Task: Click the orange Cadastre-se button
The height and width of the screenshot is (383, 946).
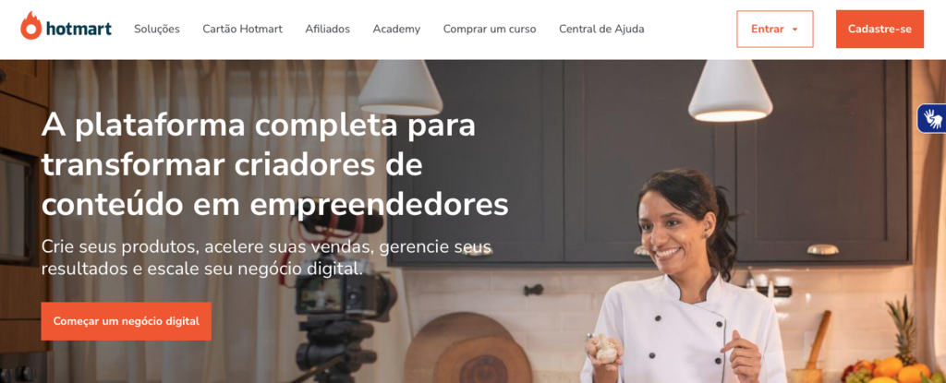Action: click(x=879, y=29)
